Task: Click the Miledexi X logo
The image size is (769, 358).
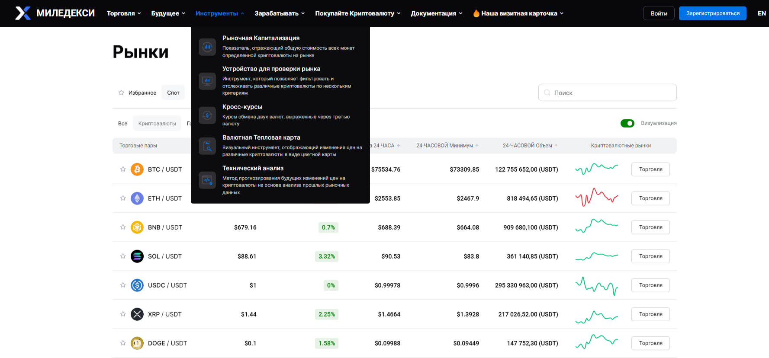Action: [23, 13]
